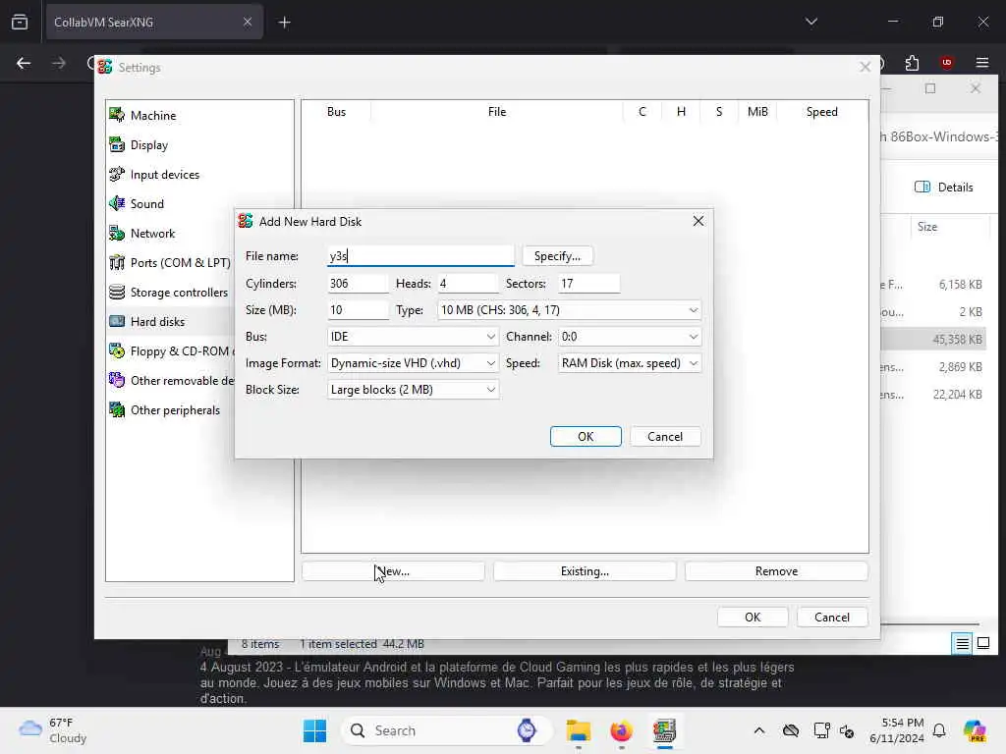Open the notification bell in system tray
The image size is (1006, 754).
939,730
